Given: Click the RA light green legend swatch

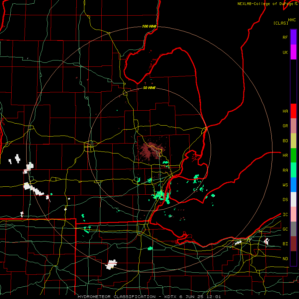Looking at the screenshot, I should coord(293,170).
